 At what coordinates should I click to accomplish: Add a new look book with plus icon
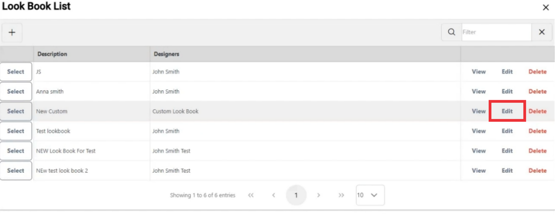pos(12,32)
